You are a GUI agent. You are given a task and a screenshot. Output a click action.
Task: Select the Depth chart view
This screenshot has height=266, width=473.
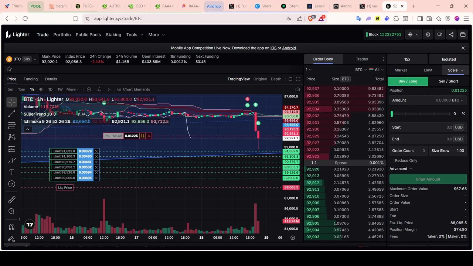coord(276,79)
